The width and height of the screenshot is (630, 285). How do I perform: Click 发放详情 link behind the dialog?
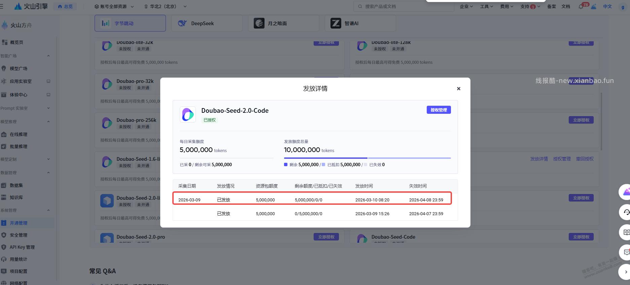pyautogui.click(x=539, y=159)
